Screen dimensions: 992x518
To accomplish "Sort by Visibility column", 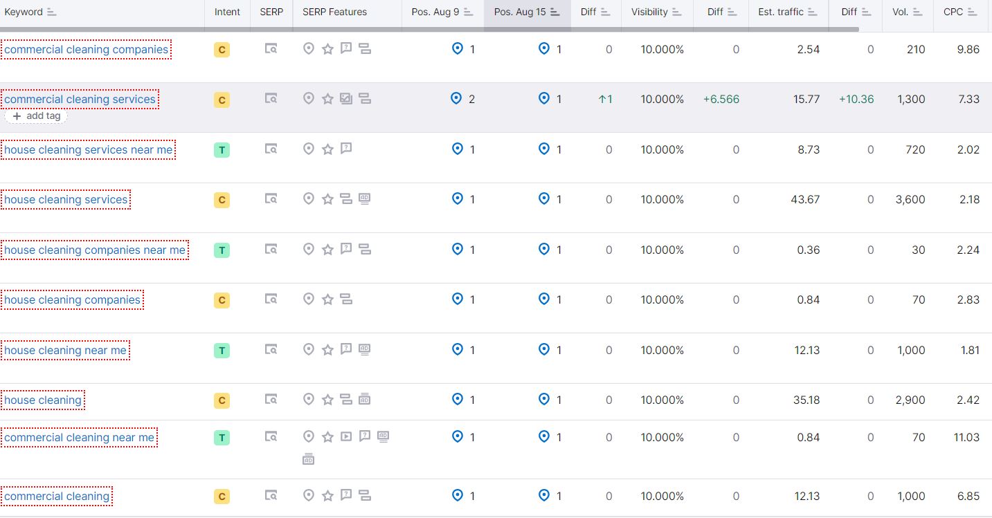I will (x=677, y=12).
